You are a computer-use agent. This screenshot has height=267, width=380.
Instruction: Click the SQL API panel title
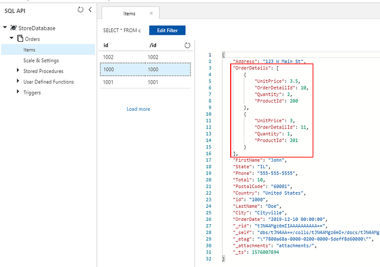tap(15, 11)
